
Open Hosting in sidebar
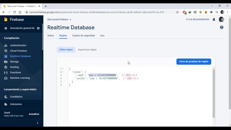coord(14,67)
